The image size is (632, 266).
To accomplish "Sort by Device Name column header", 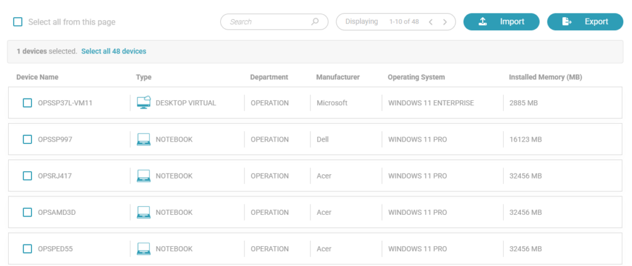I will point(37,77).
